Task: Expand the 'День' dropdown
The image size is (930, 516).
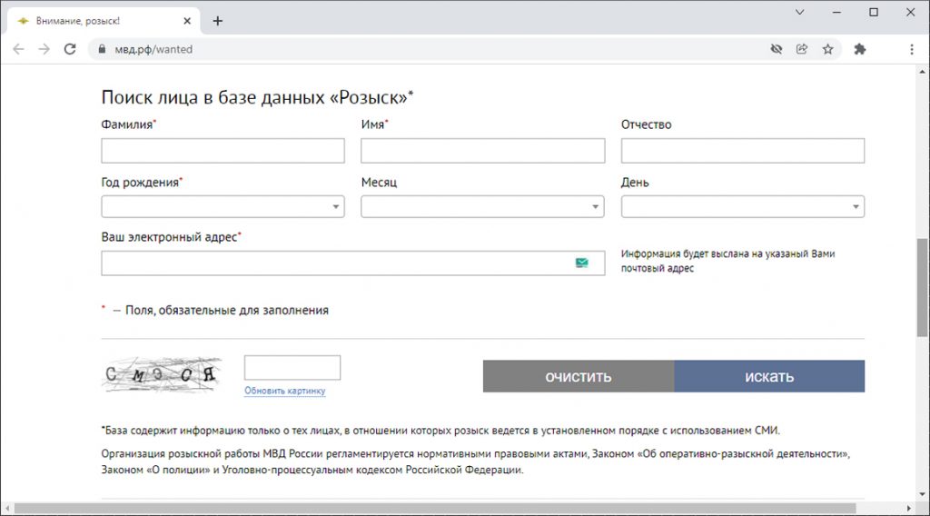Action: point(742,207)
